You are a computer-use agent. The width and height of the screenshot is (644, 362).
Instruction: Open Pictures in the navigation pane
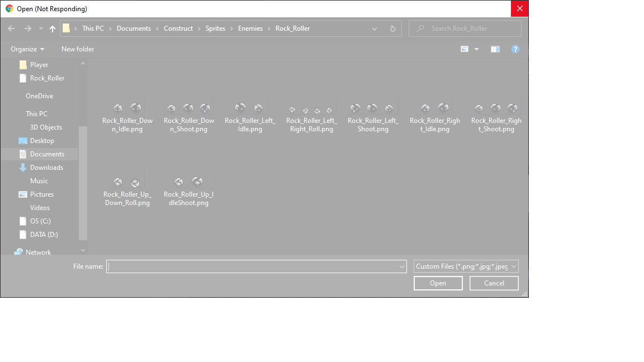[41, 194]
